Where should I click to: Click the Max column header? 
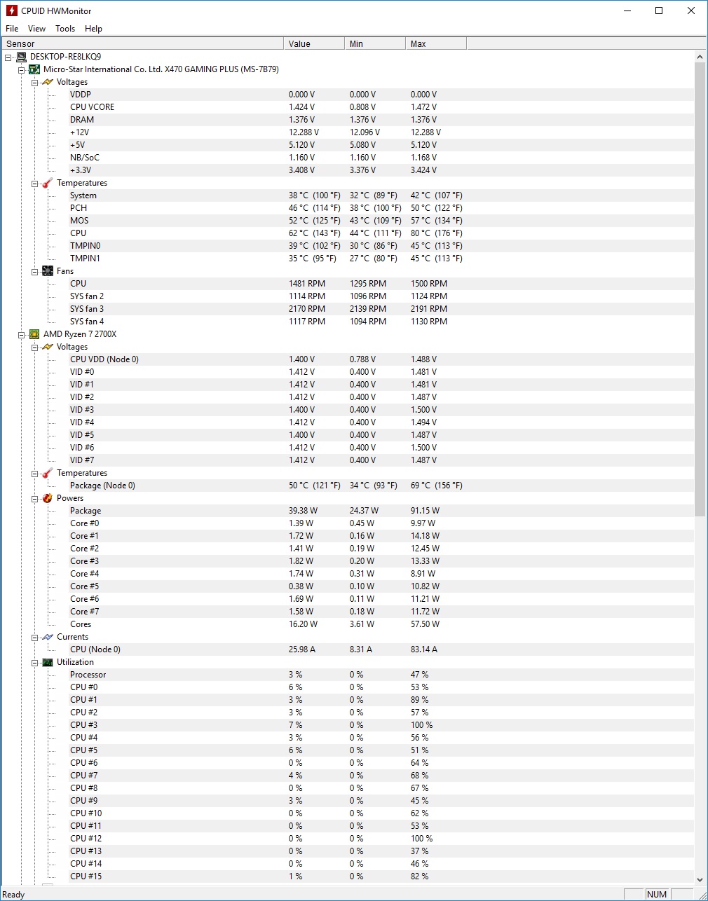(x=436, y=43)
